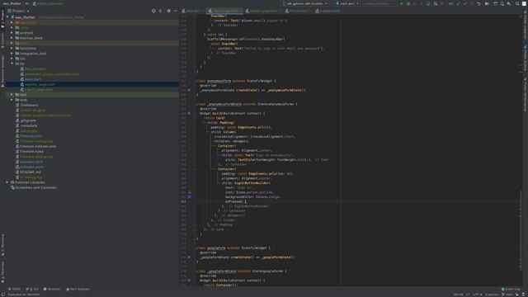
Task: Hide the Project tool window
Action: click(175, 11)
